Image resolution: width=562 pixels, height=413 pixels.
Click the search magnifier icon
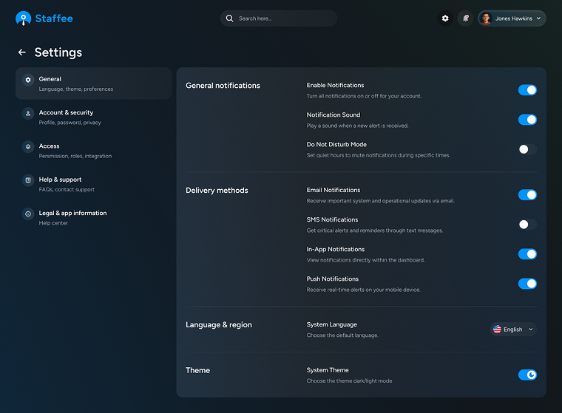point(229,18)
